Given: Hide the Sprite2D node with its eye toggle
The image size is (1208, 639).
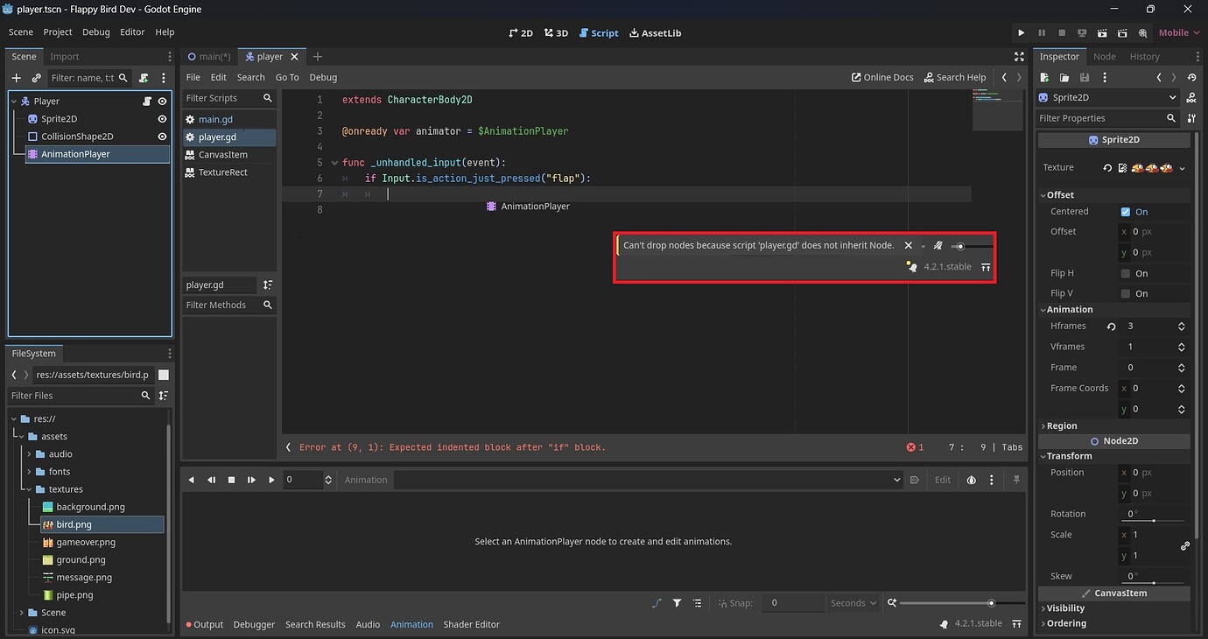Looking at the screenshot, I should pos(160,118).
